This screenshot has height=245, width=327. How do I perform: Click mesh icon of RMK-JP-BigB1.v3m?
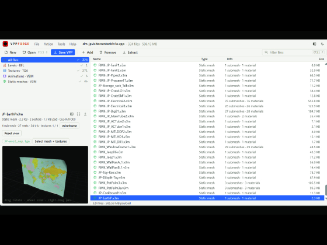pyautogui.click(x=95, y=111)
